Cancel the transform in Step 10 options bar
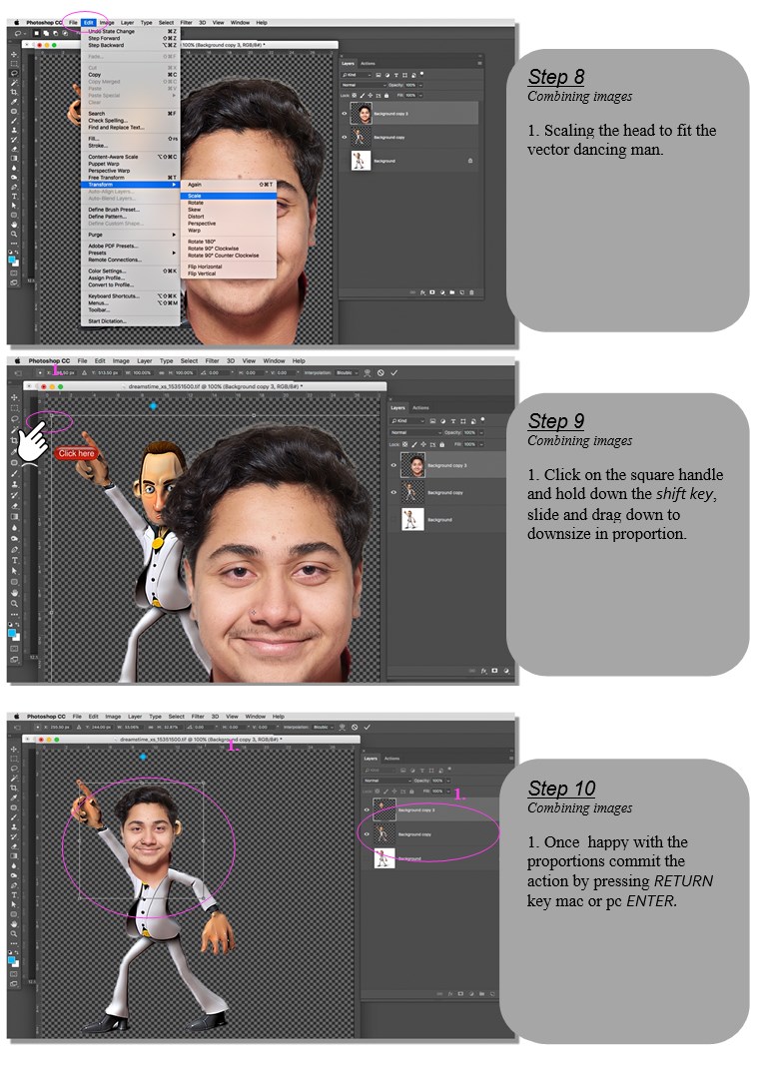 [355, 728]
